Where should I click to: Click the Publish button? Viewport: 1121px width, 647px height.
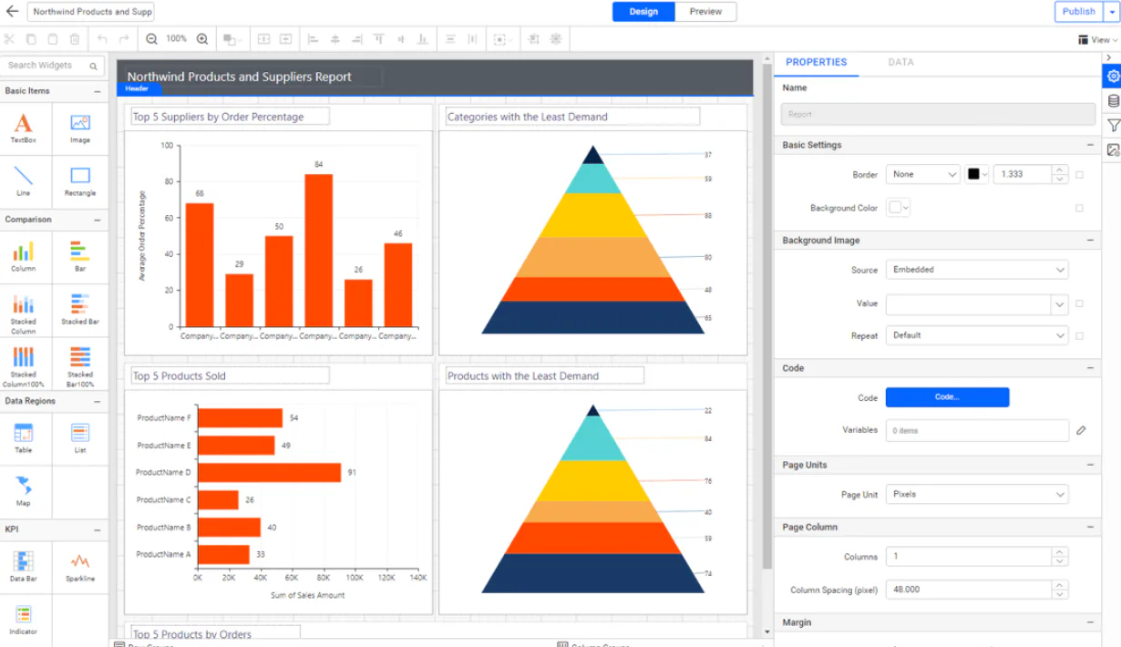click(x=1078, y=12)
